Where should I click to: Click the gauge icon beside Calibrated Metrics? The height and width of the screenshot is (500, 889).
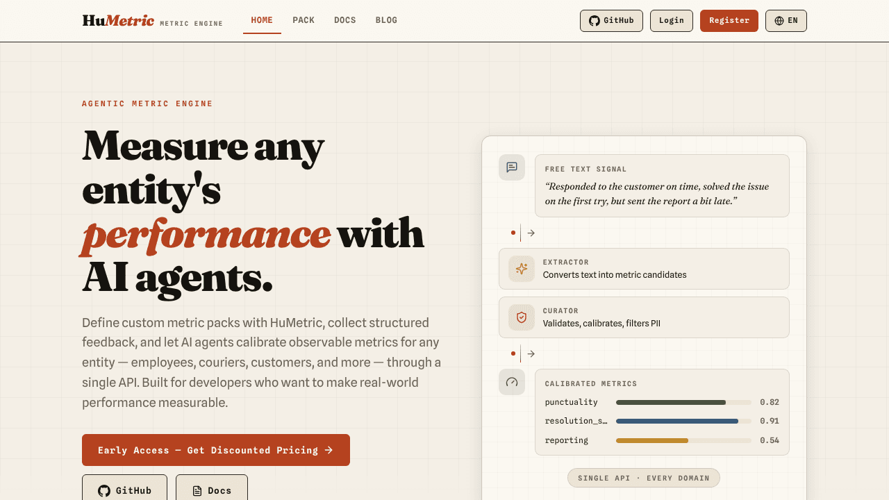[512, 382]
